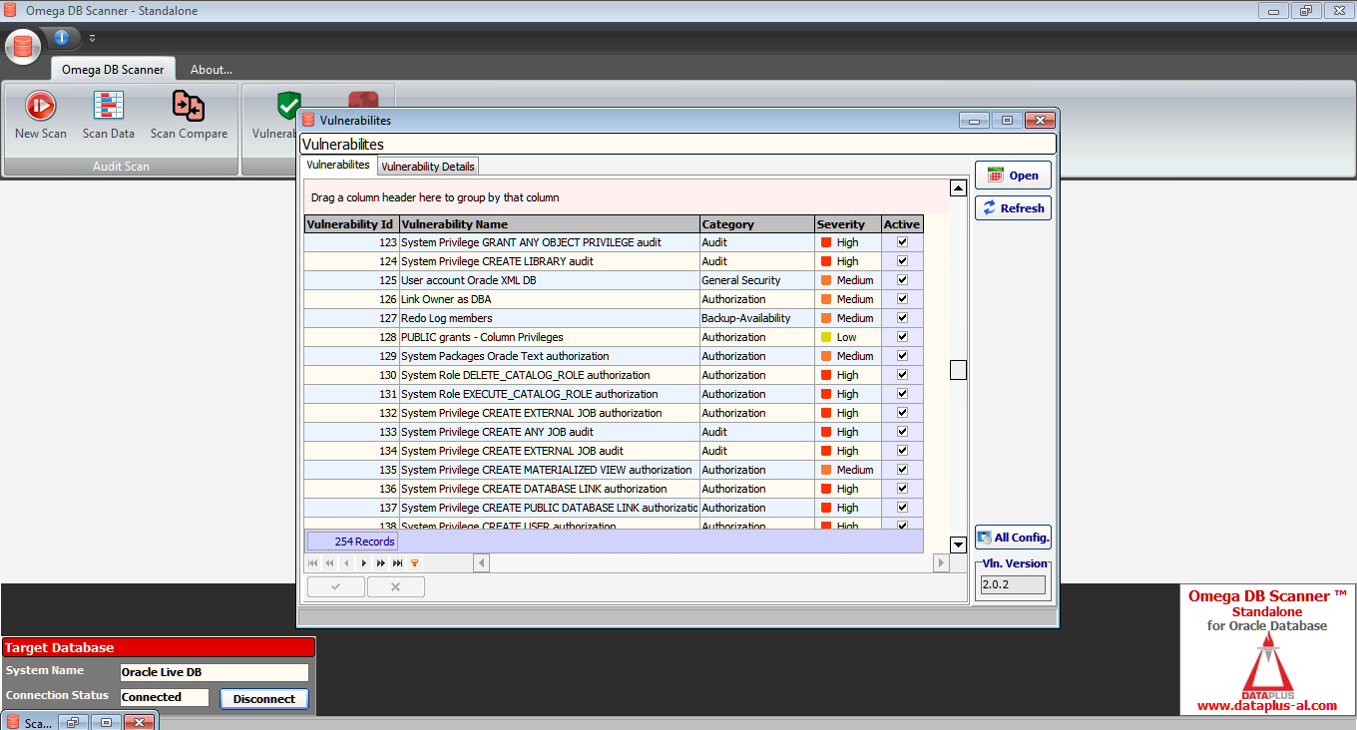
Task: Click the horizontal scrollbar left arrow
Action: 481,563
